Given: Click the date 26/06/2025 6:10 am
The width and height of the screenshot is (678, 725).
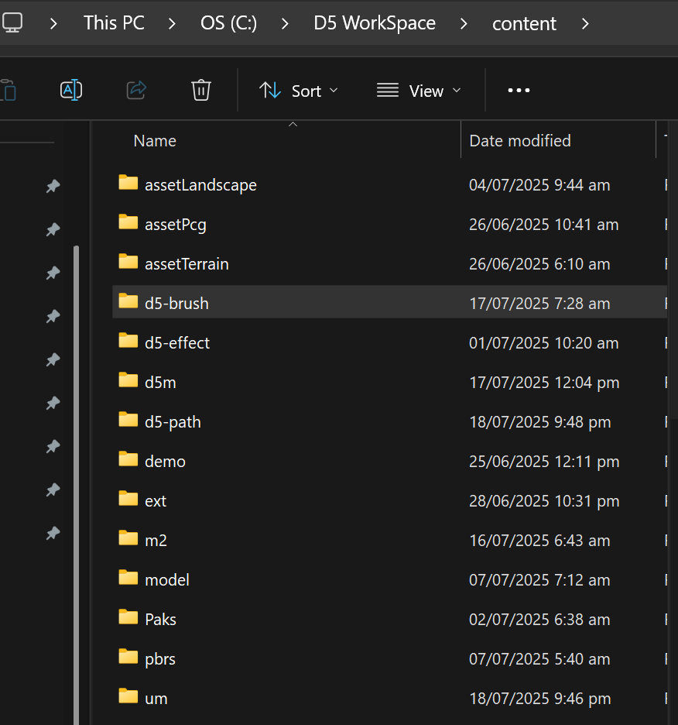Looking at the screenshot, I should coord(539,264).
